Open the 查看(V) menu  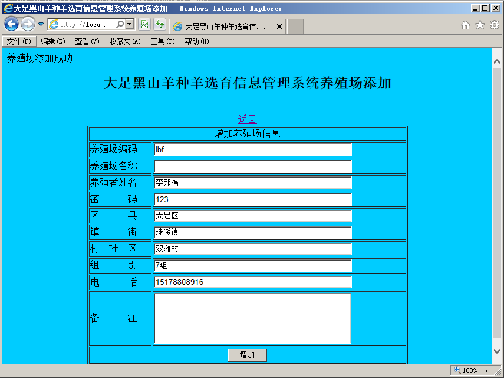point(87,41)
